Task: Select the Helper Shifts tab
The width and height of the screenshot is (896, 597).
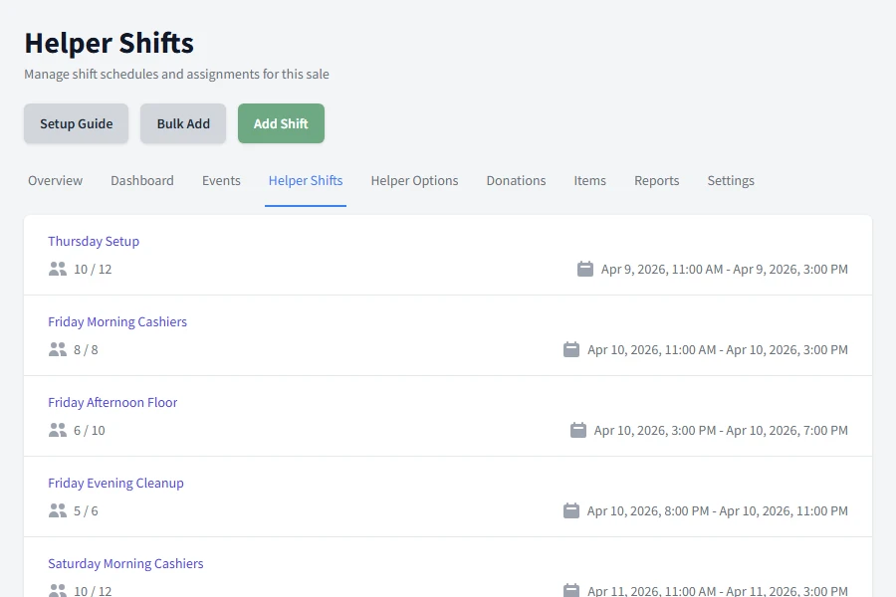Action: pyautogui.click(x=306, y=180)
